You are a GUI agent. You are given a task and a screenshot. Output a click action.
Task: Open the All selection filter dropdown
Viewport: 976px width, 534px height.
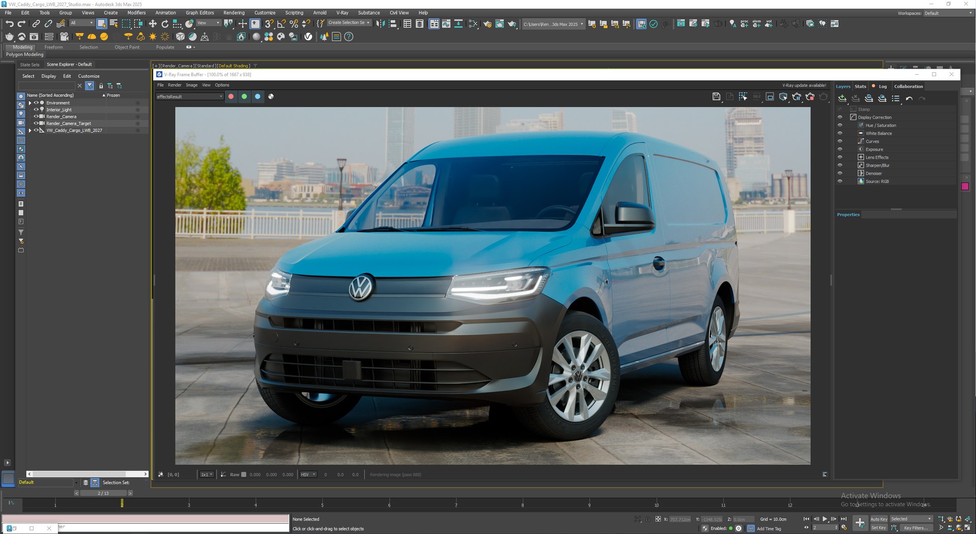coord(81,23)
